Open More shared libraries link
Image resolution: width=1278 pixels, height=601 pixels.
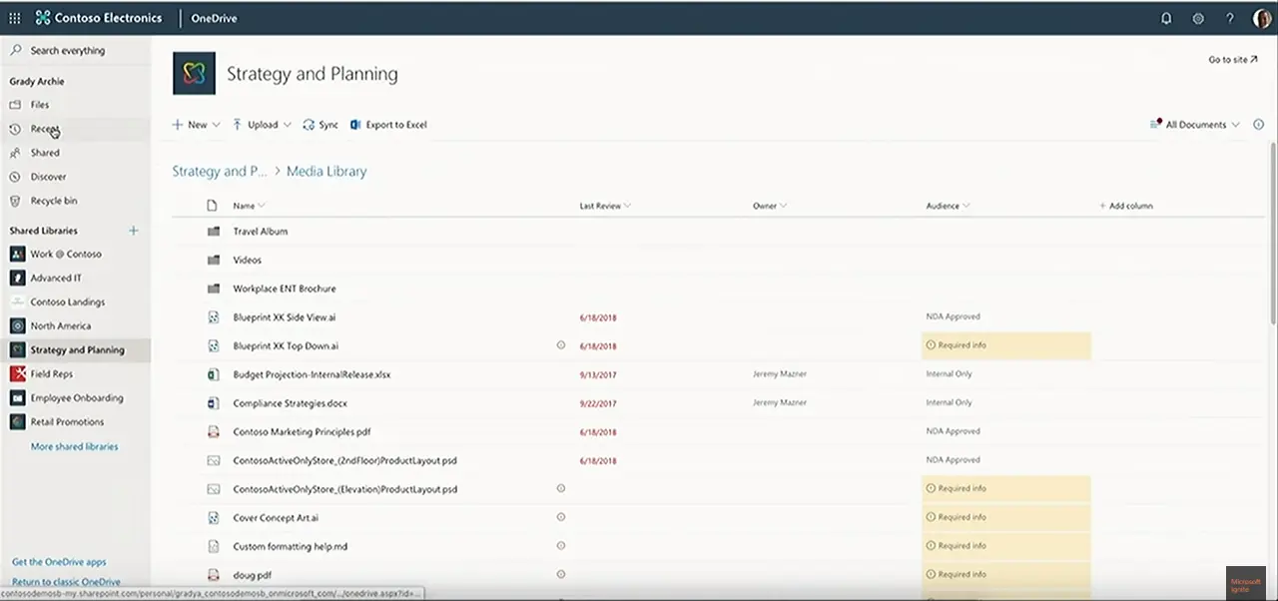click(x=74, y=446)
